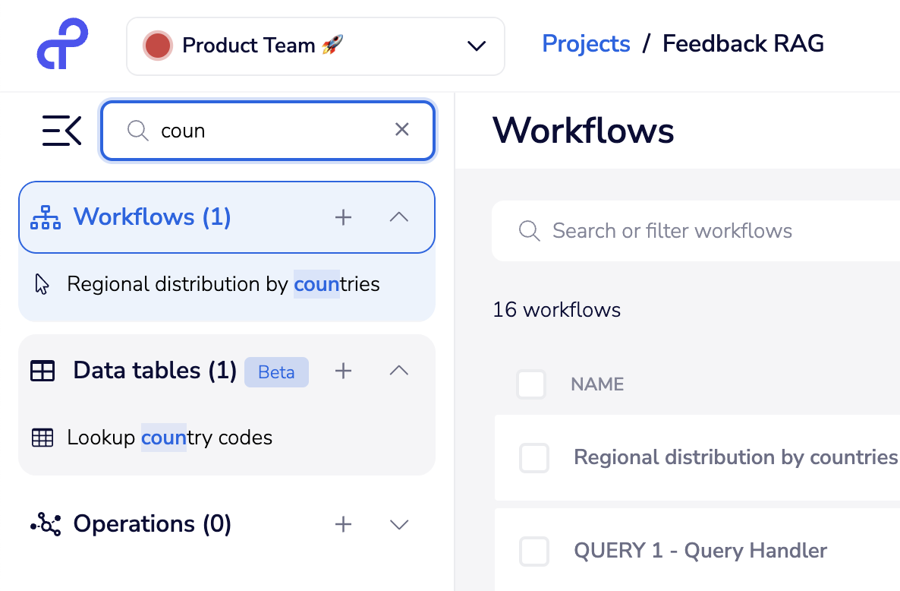900x591 pixels.
Task: Open the Regional distribution by countries sidebar result
Action: point(223,284)
